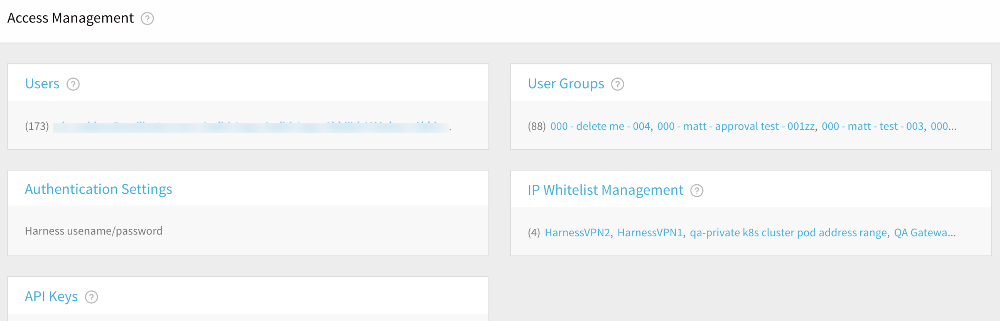The image size is (1000, 321).
Task: Click the 'Access Management' page title
Action: [70, 18]
